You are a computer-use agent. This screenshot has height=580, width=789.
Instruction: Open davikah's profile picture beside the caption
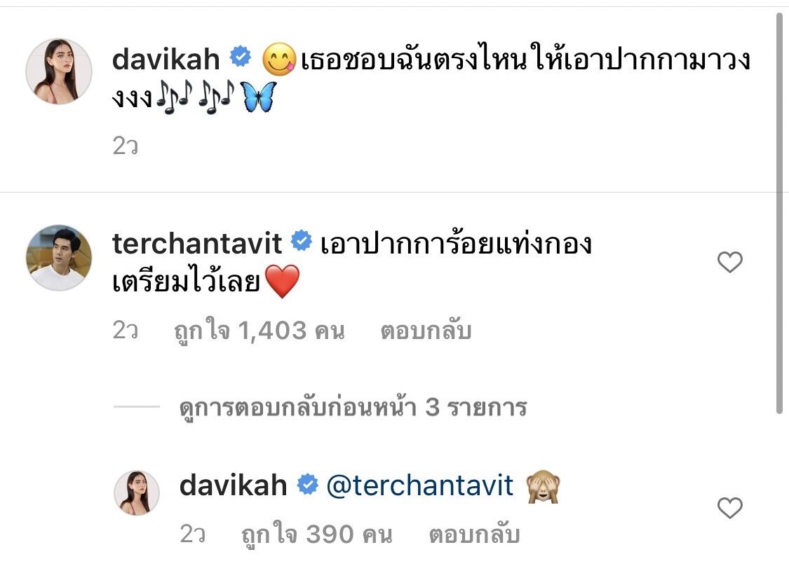click(59, 71)
